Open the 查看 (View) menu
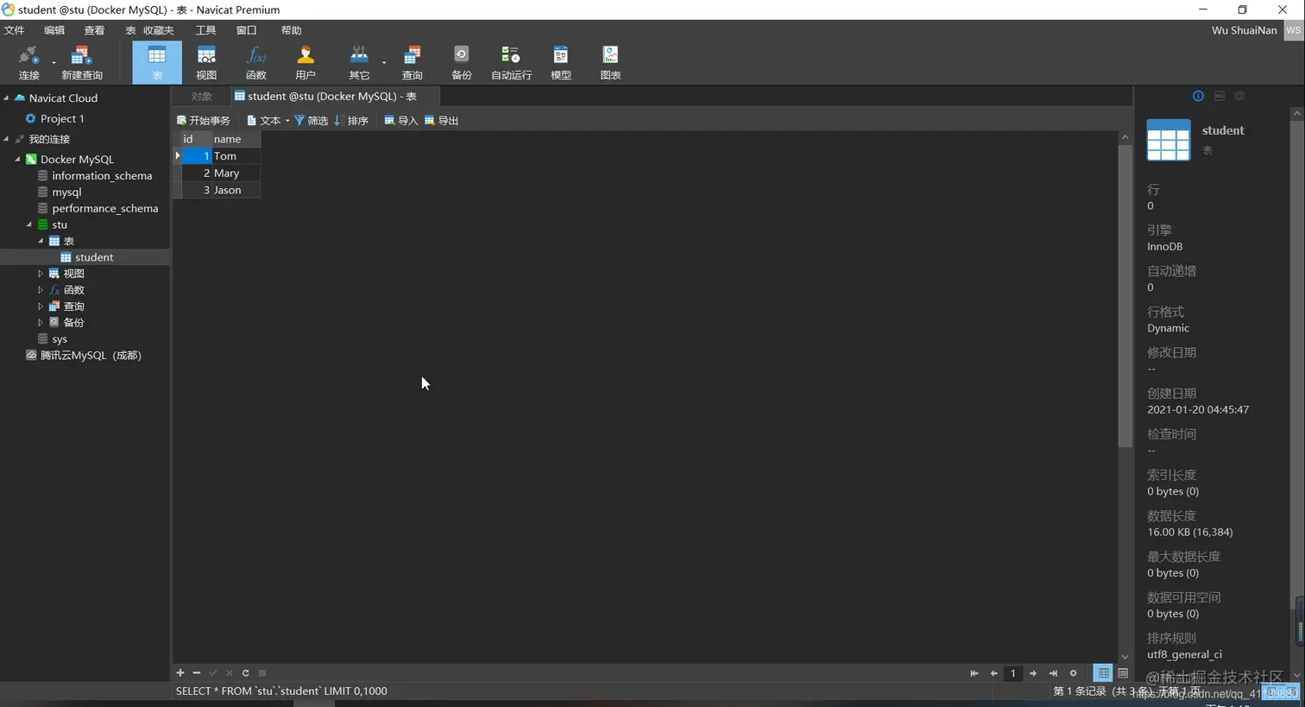This screenshot has height=707, width=1305. [x=94, y=30]
